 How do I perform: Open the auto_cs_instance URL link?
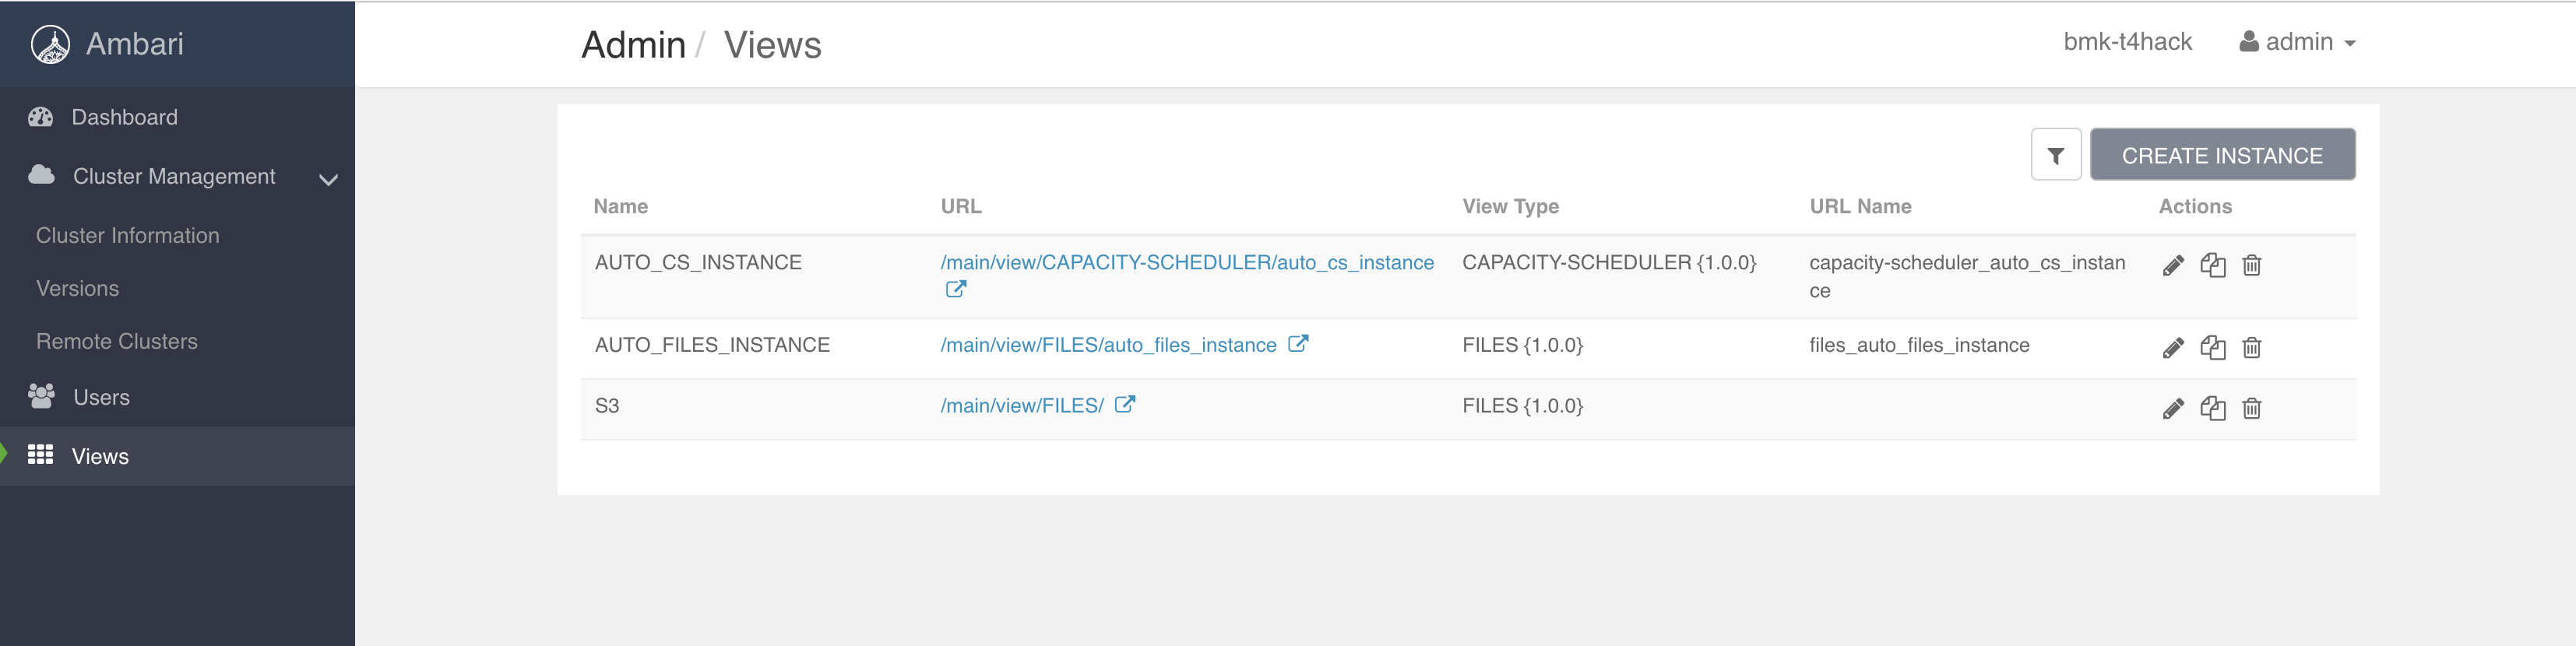click(1180, 262)
